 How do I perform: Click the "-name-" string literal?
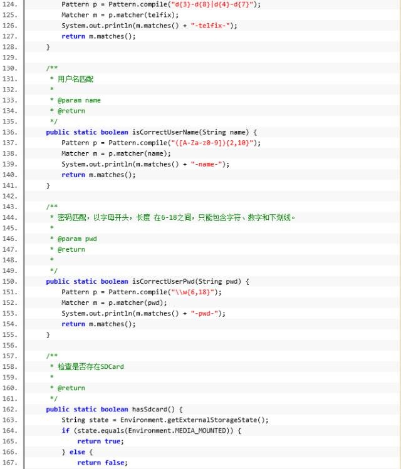[210, 164]
